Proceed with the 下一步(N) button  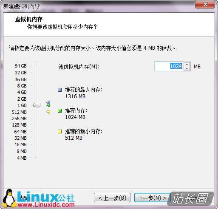[x=152, y=198]
